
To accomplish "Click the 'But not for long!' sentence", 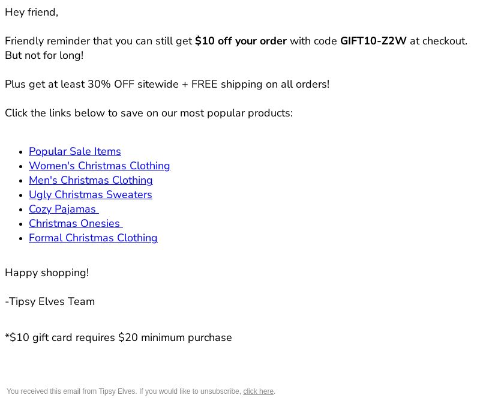I will coord(44,55).
